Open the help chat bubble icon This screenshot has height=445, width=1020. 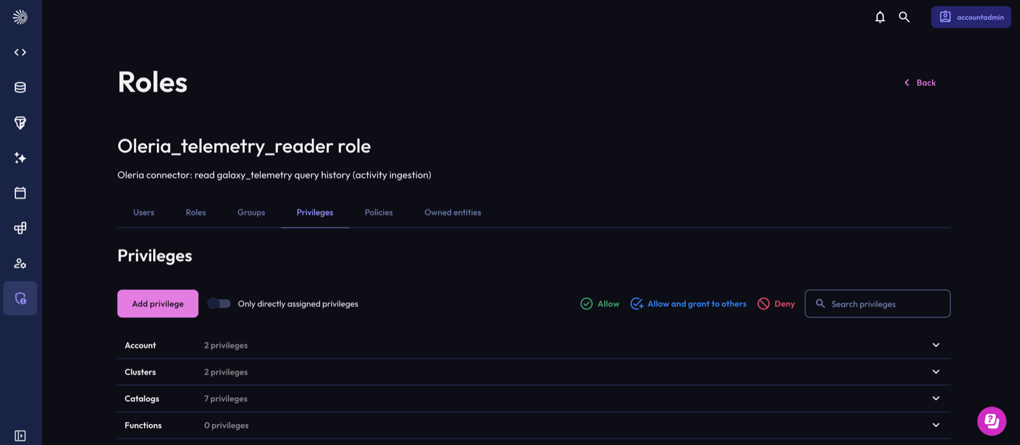pos(992,421)
